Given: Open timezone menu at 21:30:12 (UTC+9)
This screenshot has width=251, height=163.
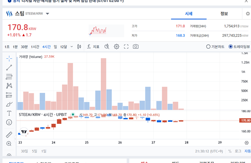Looking at the screenshot, I should click(209, 151).
